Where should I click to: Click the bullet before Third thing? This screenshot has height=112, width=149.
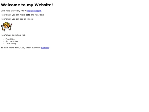coord(4,44)
